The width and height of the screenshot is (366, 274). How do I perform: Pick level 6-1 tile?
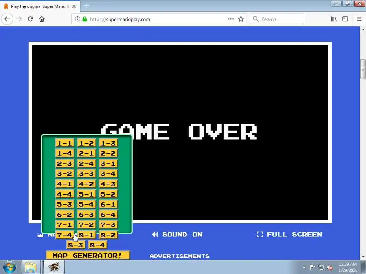(108, 204)
